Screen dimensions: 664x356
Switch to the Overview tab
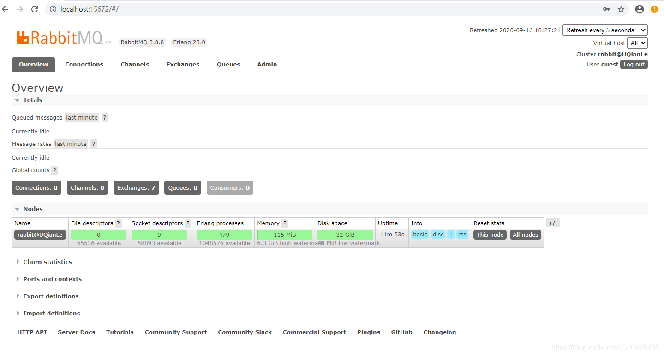click(x=33, y=64)
